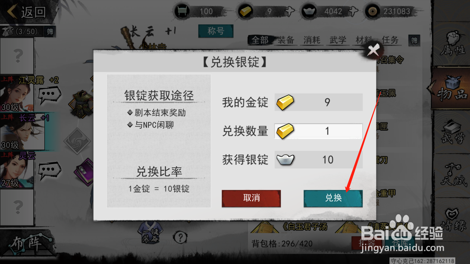Open the 物品 items side tab
Image resolution: width=470 pixels, height=264 pixels.
click(x=451, y=88)
